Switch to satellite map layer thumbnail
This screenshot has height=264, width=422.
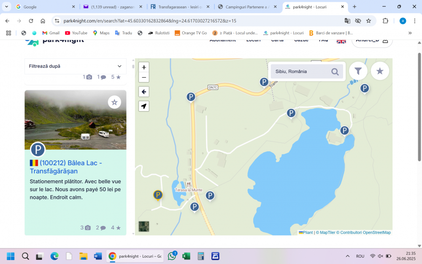pos(144,226)
